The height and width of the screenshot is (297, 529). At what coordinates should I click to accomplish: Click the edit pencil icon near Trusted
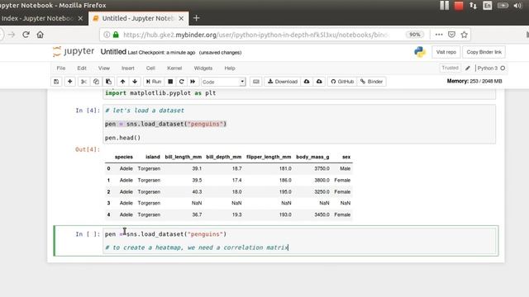point(468,68)
